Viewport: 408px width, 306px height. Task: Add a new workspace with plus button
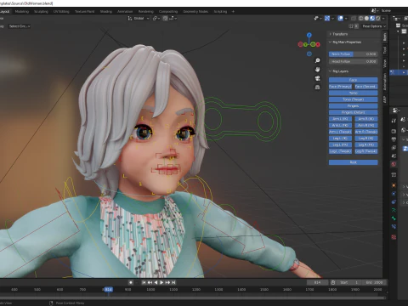click(x=233, y=12)
